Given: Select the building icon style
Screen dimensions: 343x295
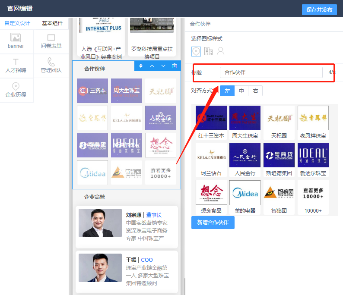Looking at the screenshot, I should click(208, 51).
